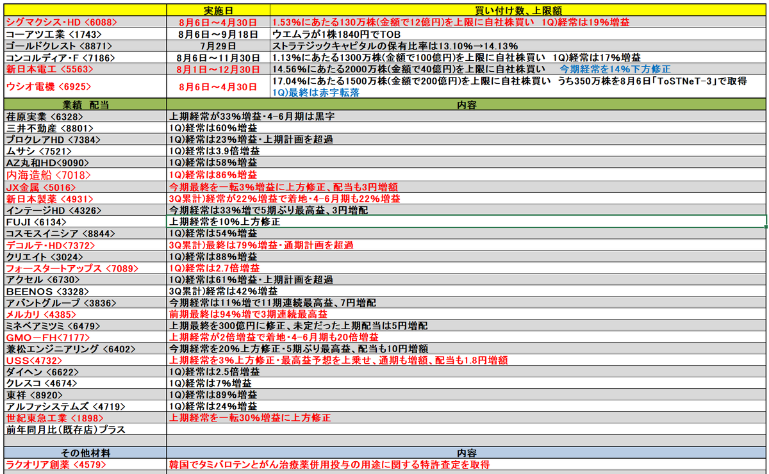Image resolution: width=769 pixels, height=474 pixels.
Task: Click the 1Q)最終は赤字転落 text
Action: click(x=315, y=92)
